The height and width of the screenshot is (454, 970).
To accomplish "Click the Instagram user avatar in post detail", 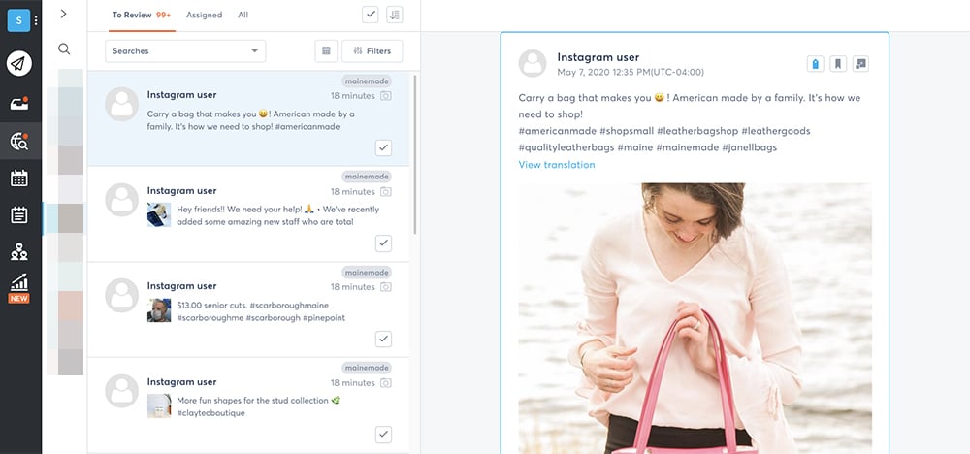I will coord(533,63).
